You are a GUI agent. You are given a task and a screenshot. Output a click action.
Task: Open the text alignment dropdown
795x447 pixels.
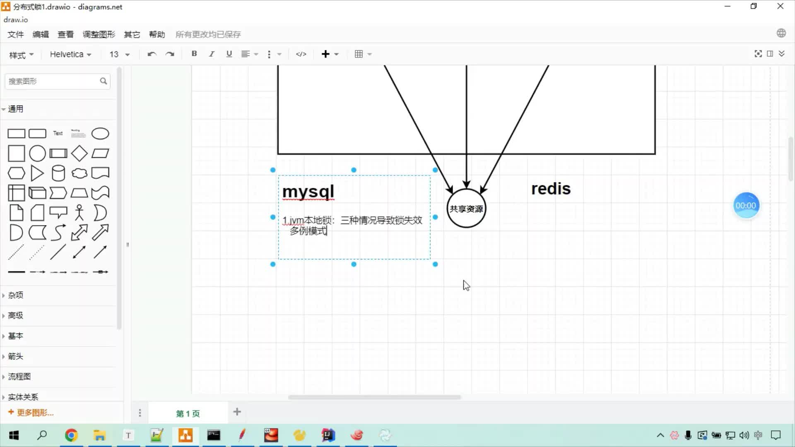(x=250, y=54)
